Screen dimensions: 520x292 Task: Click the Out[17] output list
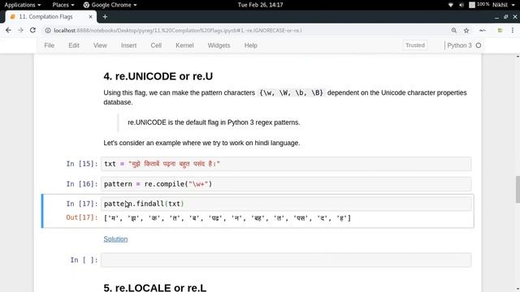coord(227,218)
